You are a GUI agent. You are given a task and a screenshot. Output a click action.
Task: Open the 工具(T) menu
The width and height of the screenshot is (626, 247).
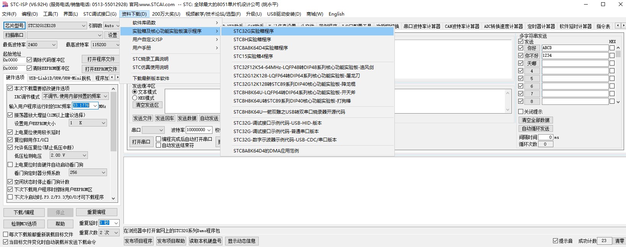[x=50, y=14]
